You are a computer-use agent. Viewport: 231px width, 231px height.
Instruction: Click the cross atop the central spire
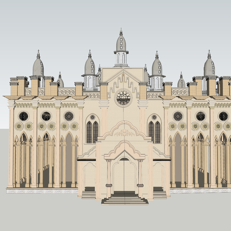pyautogui.click(x=121, y=29)
